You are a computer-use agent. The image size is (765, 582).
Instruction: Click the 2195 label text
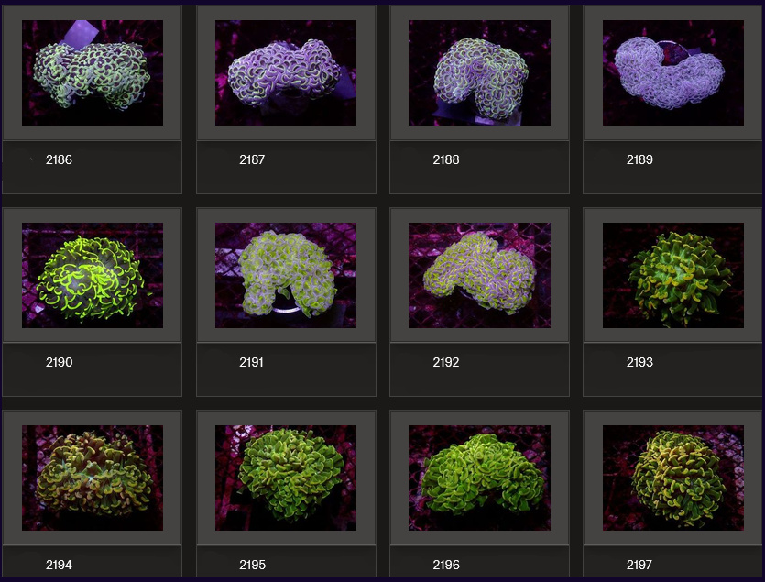click(252, 565)
